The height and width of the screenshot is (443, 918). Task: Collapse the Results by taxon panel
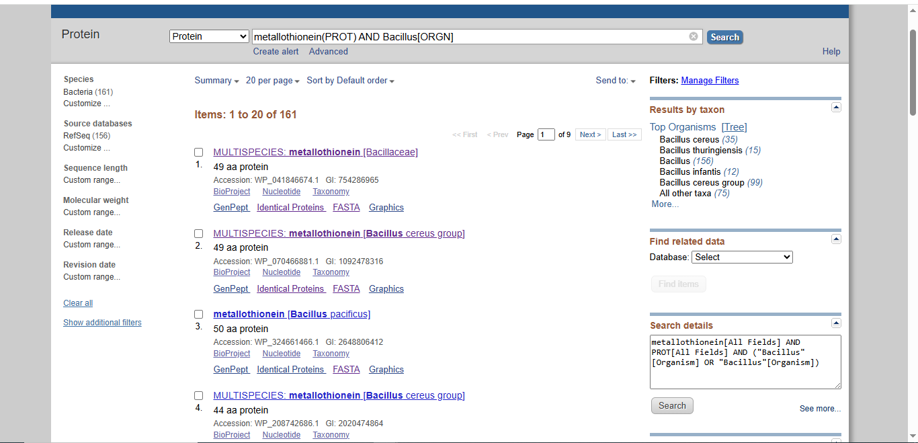(836, 107)
